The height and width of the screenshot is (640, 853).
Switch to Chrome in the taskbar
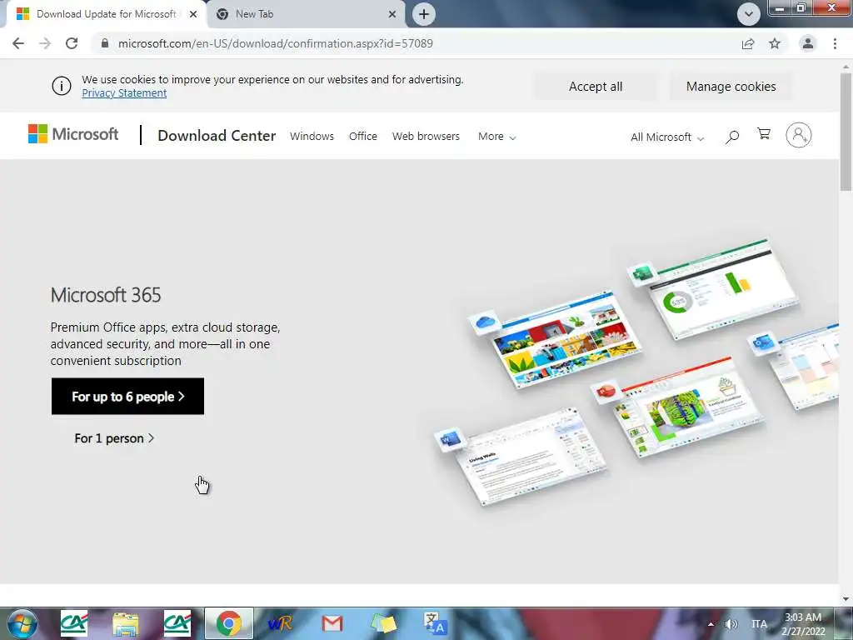tap(229, 623)
